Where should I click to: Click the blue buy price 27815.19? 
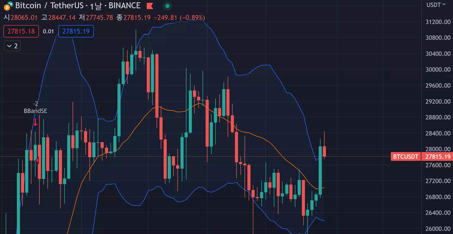pyautogui.click(x=76, y=31)
